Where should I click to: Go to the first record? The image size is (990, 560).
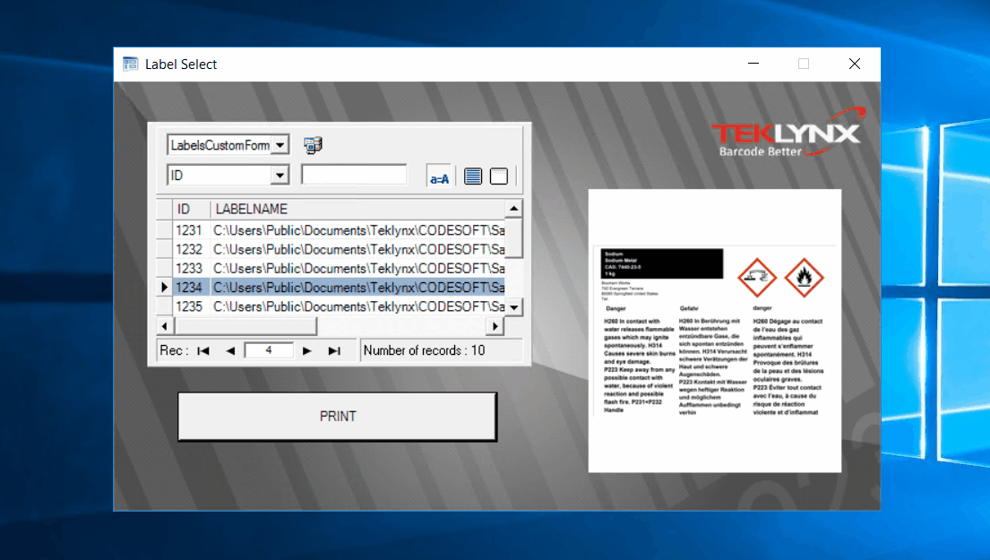[203, 351]
